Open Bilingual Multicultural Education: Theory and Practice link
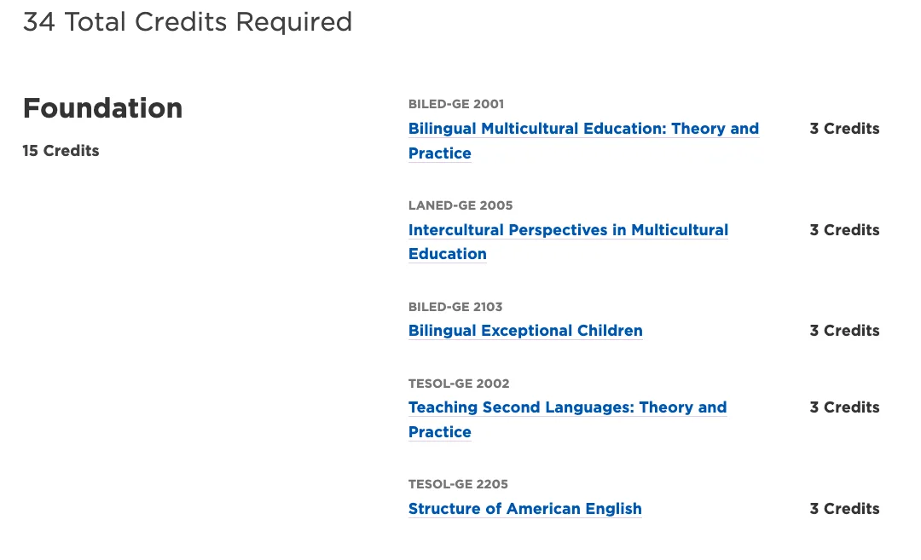Image resolution: width=921 pixels, height=560 pixels. (582, 130)
